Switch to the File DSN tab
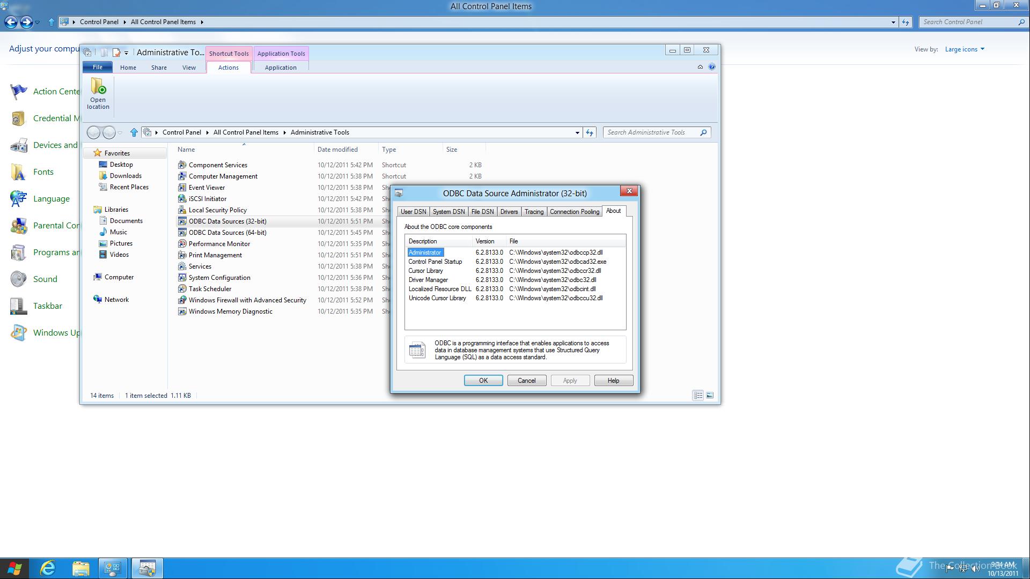Viewport: 1030px width, 579px height. point(483,212)
